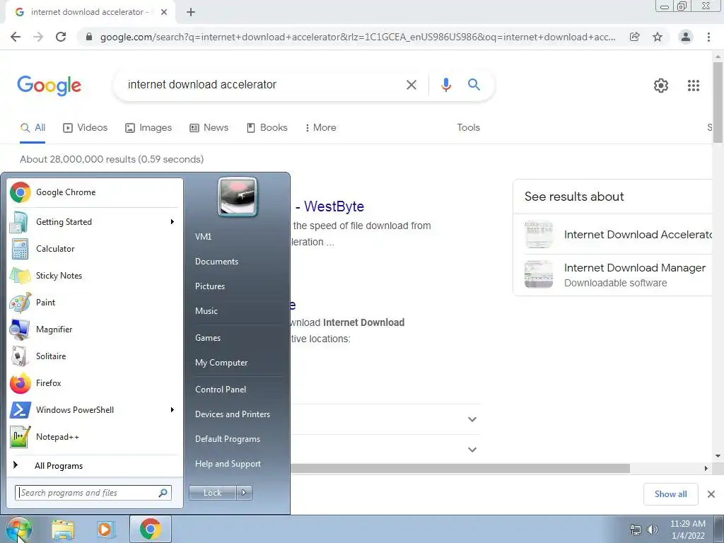Expand first collapsed question chevron

click(472, 419)
